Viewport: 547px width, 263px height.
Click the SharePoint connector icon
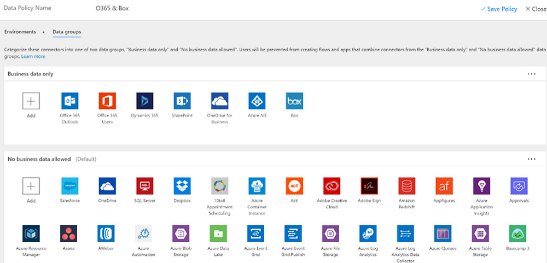pyautogui.click(x=182, y=101)
